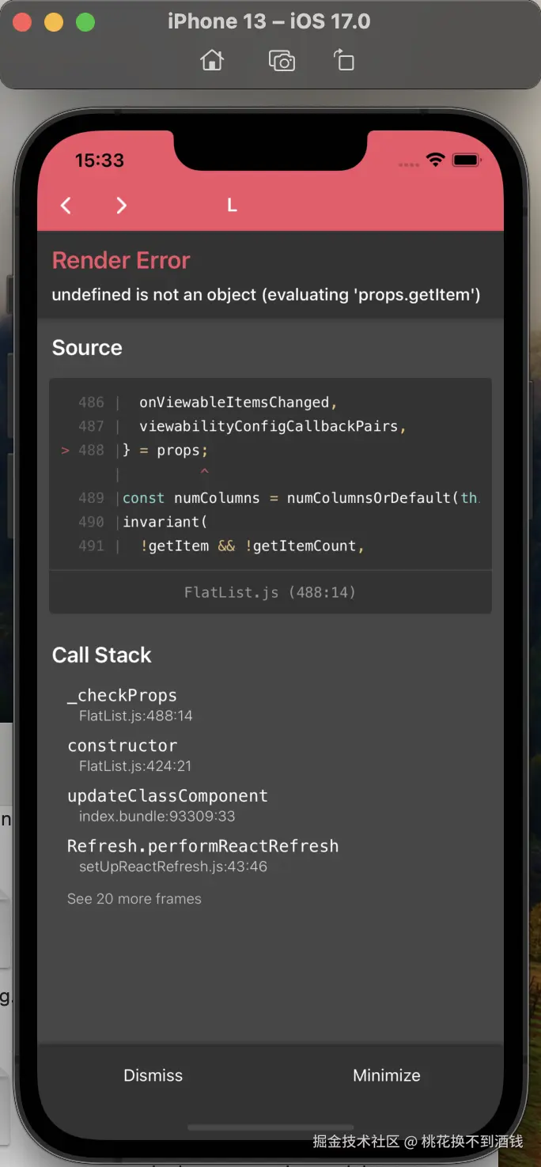This screenshot has height=1167, width=541.
Task: Dismiss the render error screen
Action: pyautogui.click(x=153, y=1075)
